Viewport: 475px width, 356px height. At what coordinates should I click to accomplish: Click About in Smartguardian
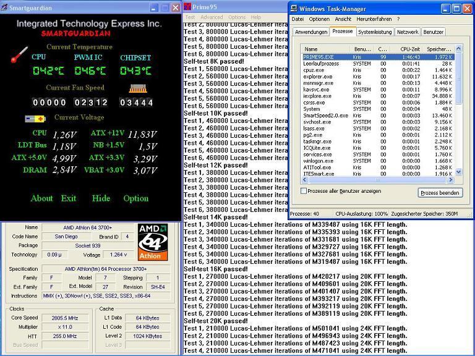point(42,198)
